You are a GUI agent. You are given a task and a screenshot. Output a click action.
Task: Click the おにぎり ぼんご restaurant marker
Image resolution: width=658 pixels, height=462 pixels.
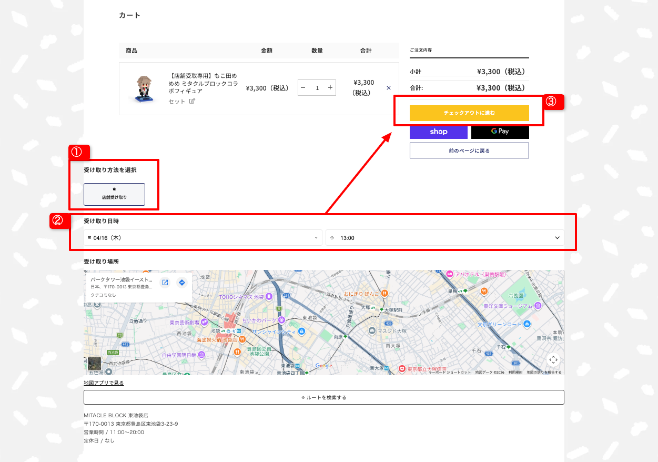(x=385, y=293)
